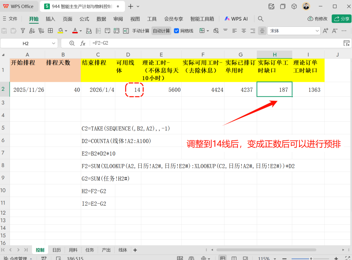Add a new document tab with plus
Screen dimensions: 352x260
tap(130, 7)
